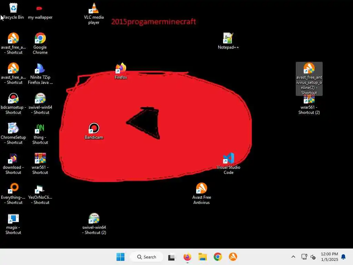
Task: Open notifications bell icon
Action: point(343,257)
